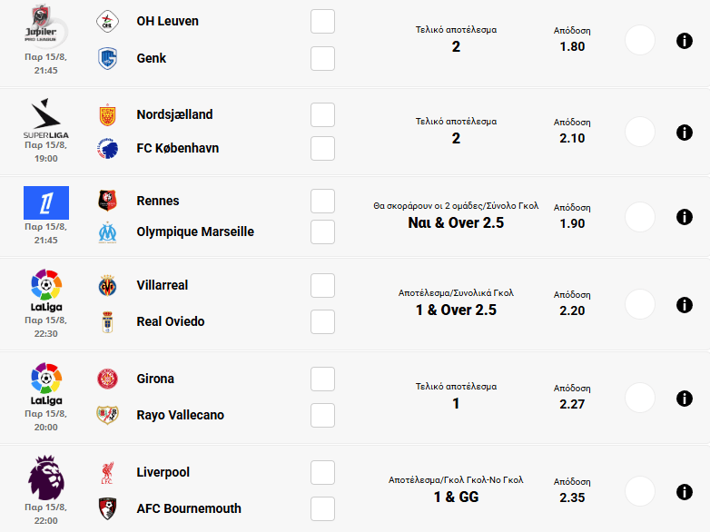Select round button for Girona 2.27 odds
This screenshot has height=532, width=710.
640,398
